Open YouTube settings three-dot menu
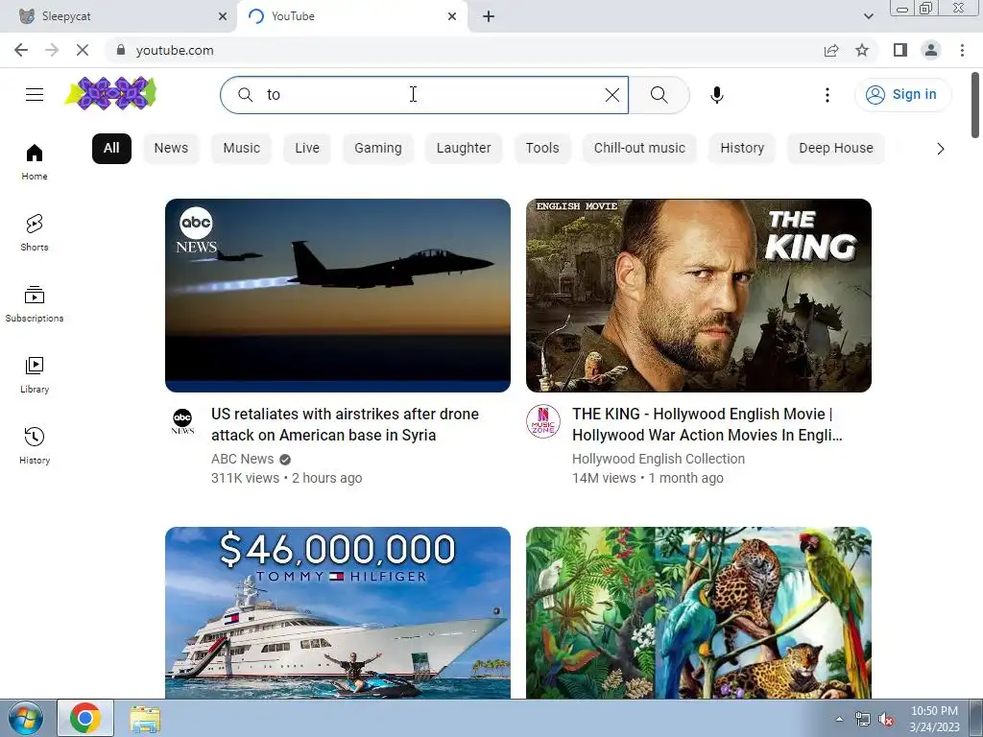This screenshot has height=737, width=983. coord(827,95)
